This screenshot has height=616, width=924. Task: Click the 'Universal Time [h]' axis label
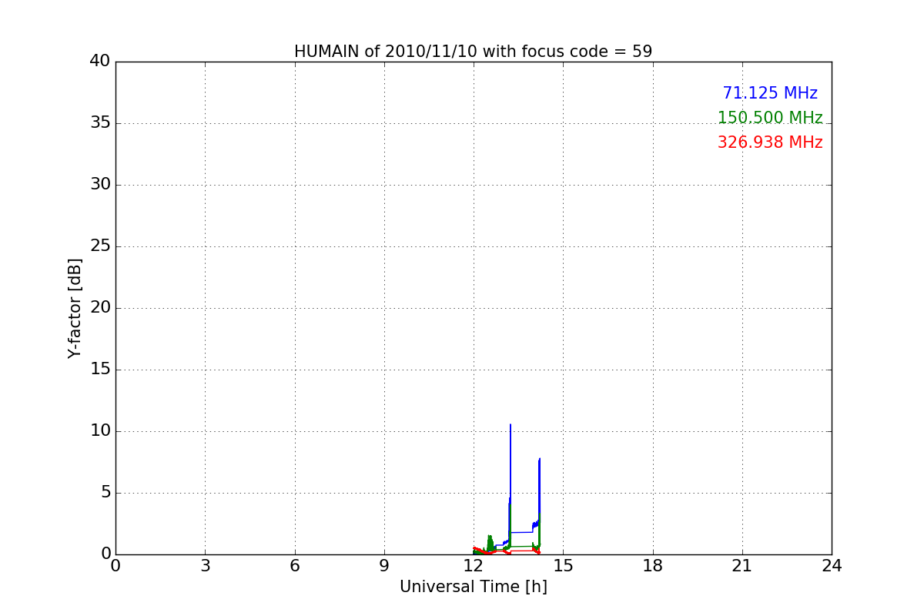point(474,587)
